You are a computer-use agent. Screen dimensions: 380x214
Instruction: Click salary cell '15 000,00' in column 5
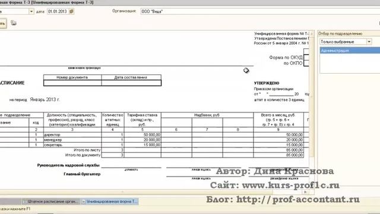click(142, 145)
